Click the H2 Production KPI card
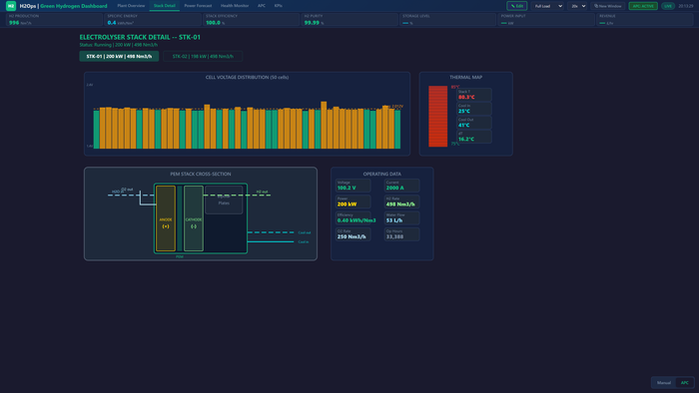The image size is (699, 393). click(x=54, y=20)
